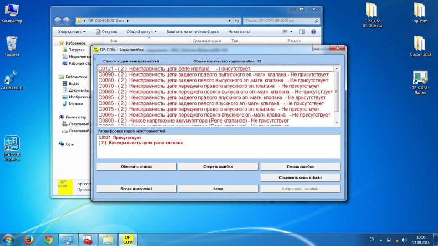Image resolution: width=438 pixels, height=246 pixels.
Task: Click the volume icon in the system tray
Action: pyautogui.click(x=404, y=240)
